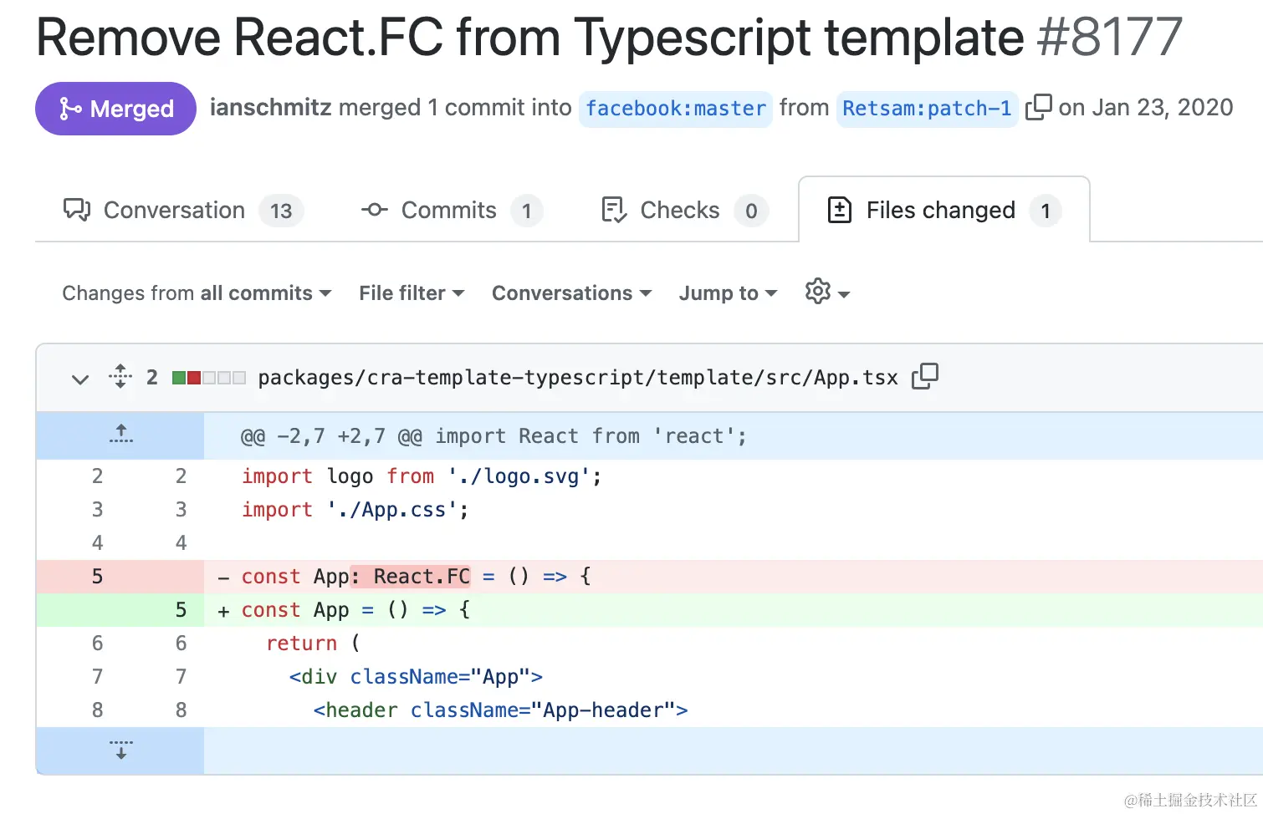Switch to the Conversation tab
Screen dimensions: 1263x814
click(x=174, y=211)
